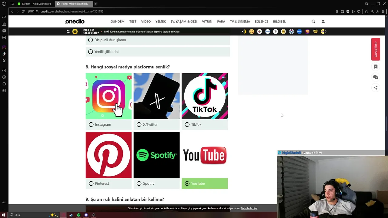
Task: Open the TOKİ 500 Bin Konut headline
Action: pyautogui.click(x=142, y=31)
